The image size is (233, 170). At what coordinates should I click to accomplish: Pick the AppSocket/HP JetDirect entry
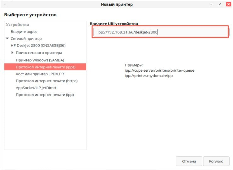click(x=36, y=88)
